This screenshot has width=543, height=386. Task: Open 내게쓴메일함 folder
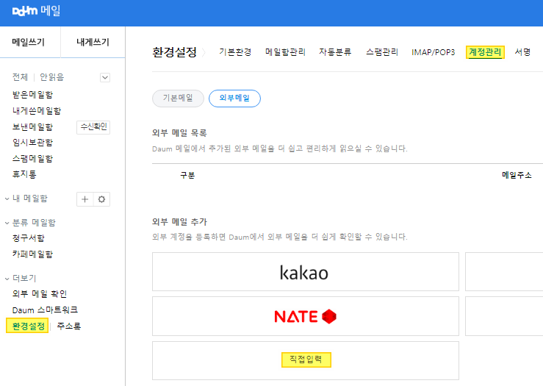click(x=37, y=111)
